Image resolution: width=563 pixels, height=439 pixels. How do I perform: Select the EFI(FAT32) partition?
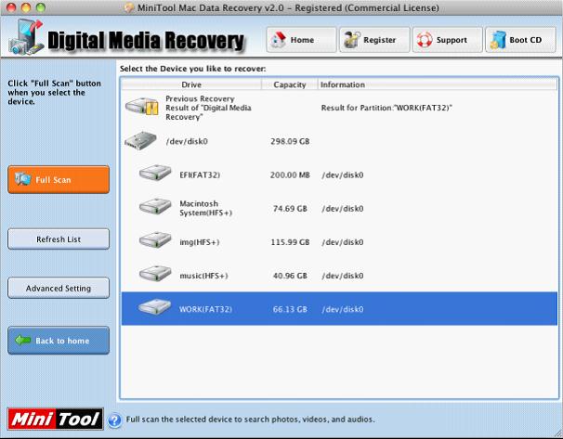(200, 175)
